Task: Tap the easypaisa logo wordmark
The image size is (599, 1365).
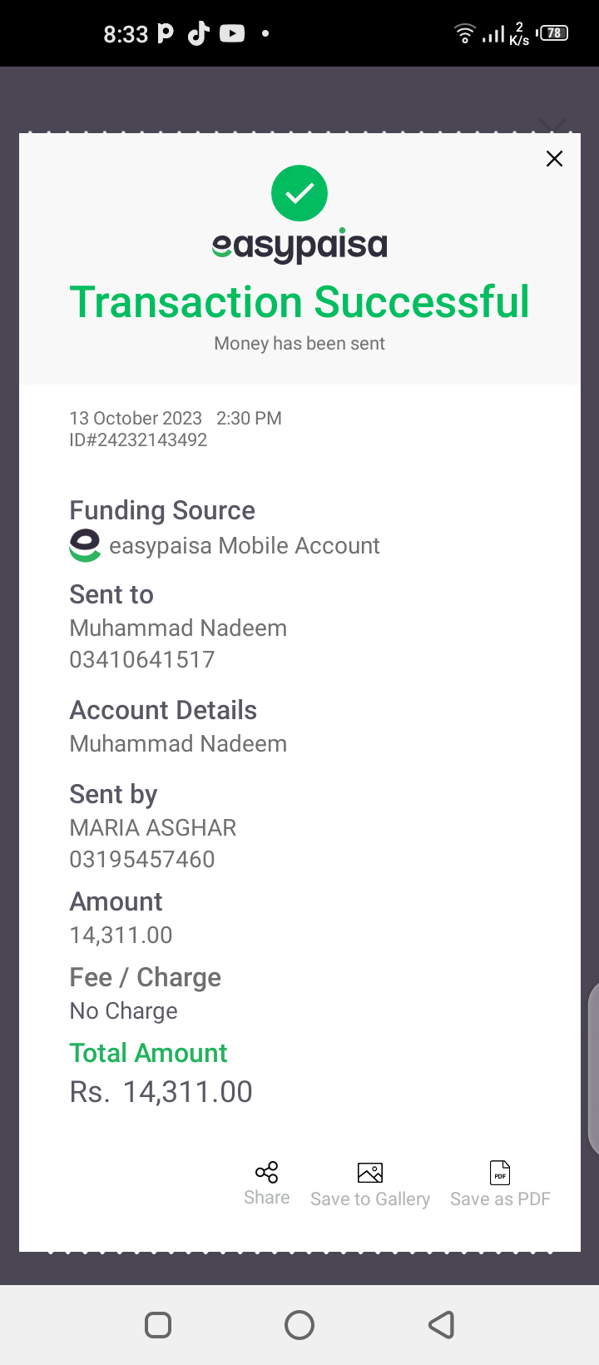Action: point(299,246)
